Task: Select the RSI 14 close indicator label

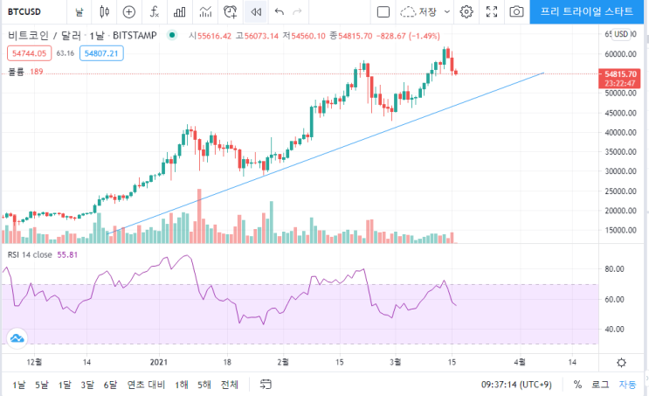Action: pos(30,254)
